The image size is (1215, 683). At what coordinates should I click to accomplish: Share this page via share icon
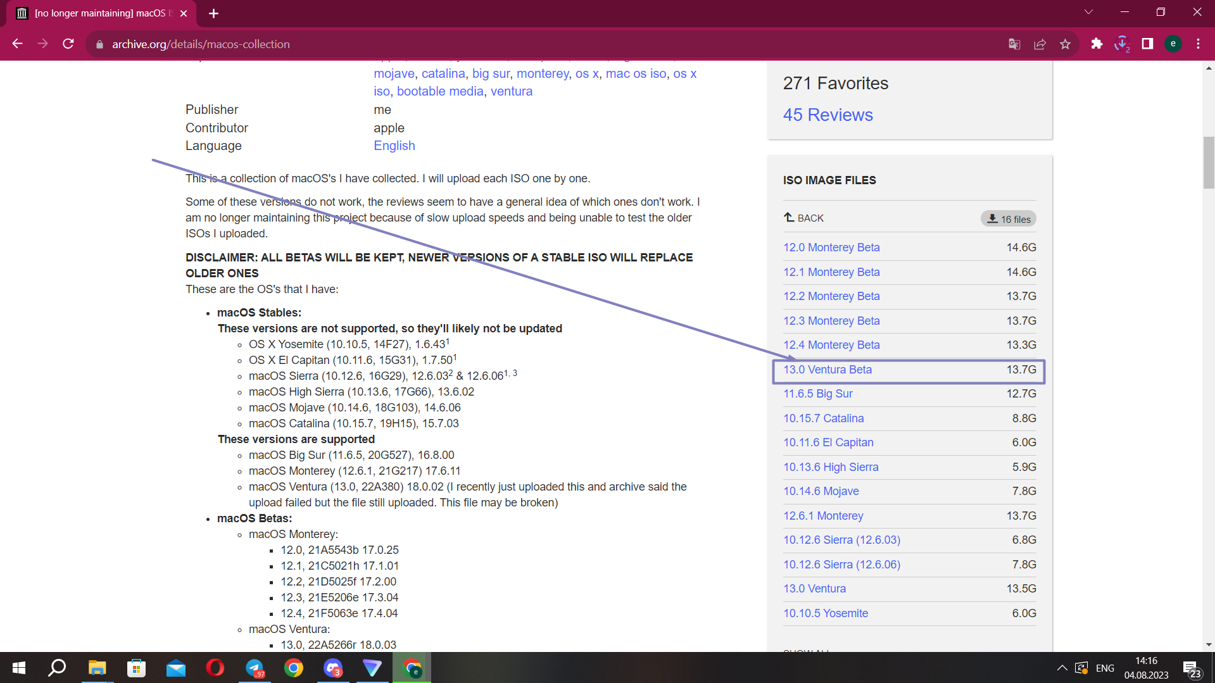click(x=1040, y=44)
